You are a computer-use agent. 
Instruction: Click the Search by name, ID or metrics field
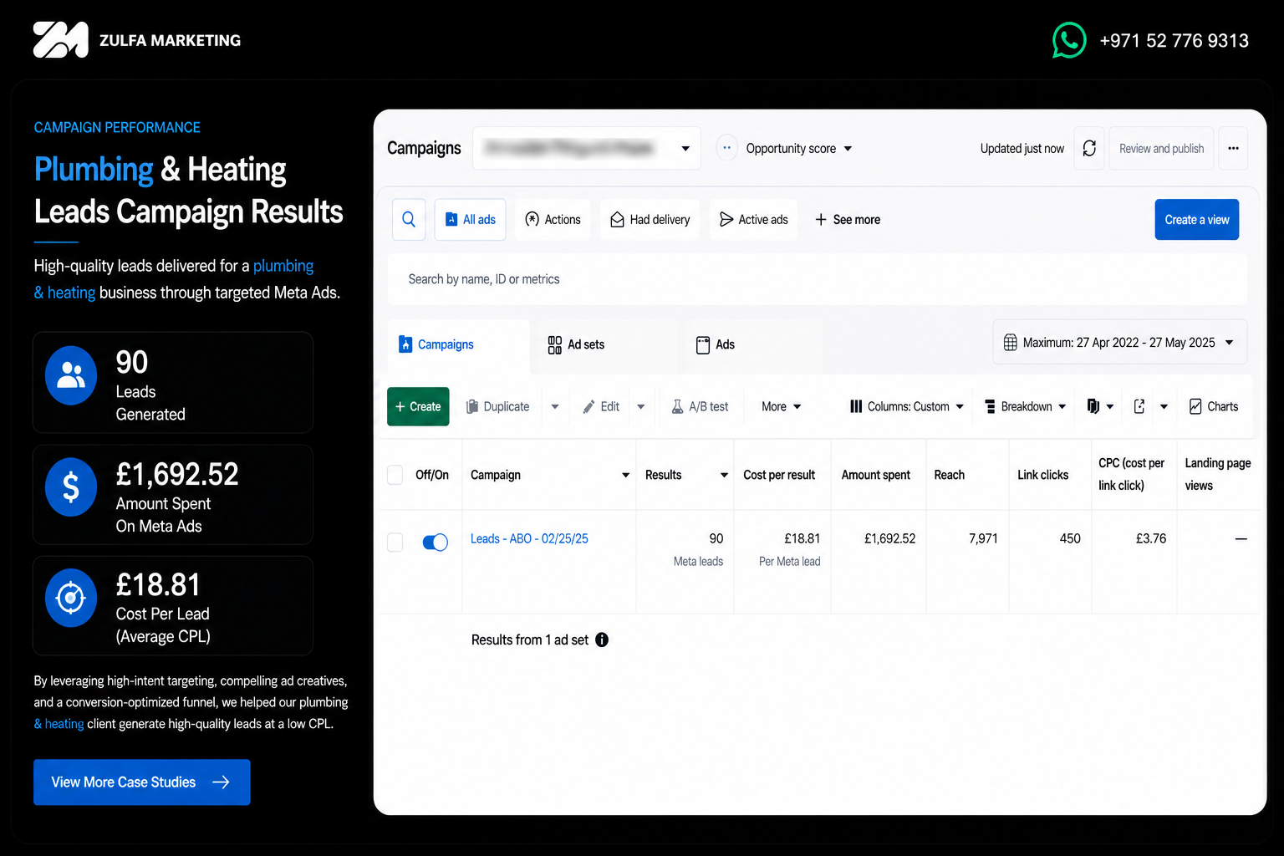click(818, 279)
